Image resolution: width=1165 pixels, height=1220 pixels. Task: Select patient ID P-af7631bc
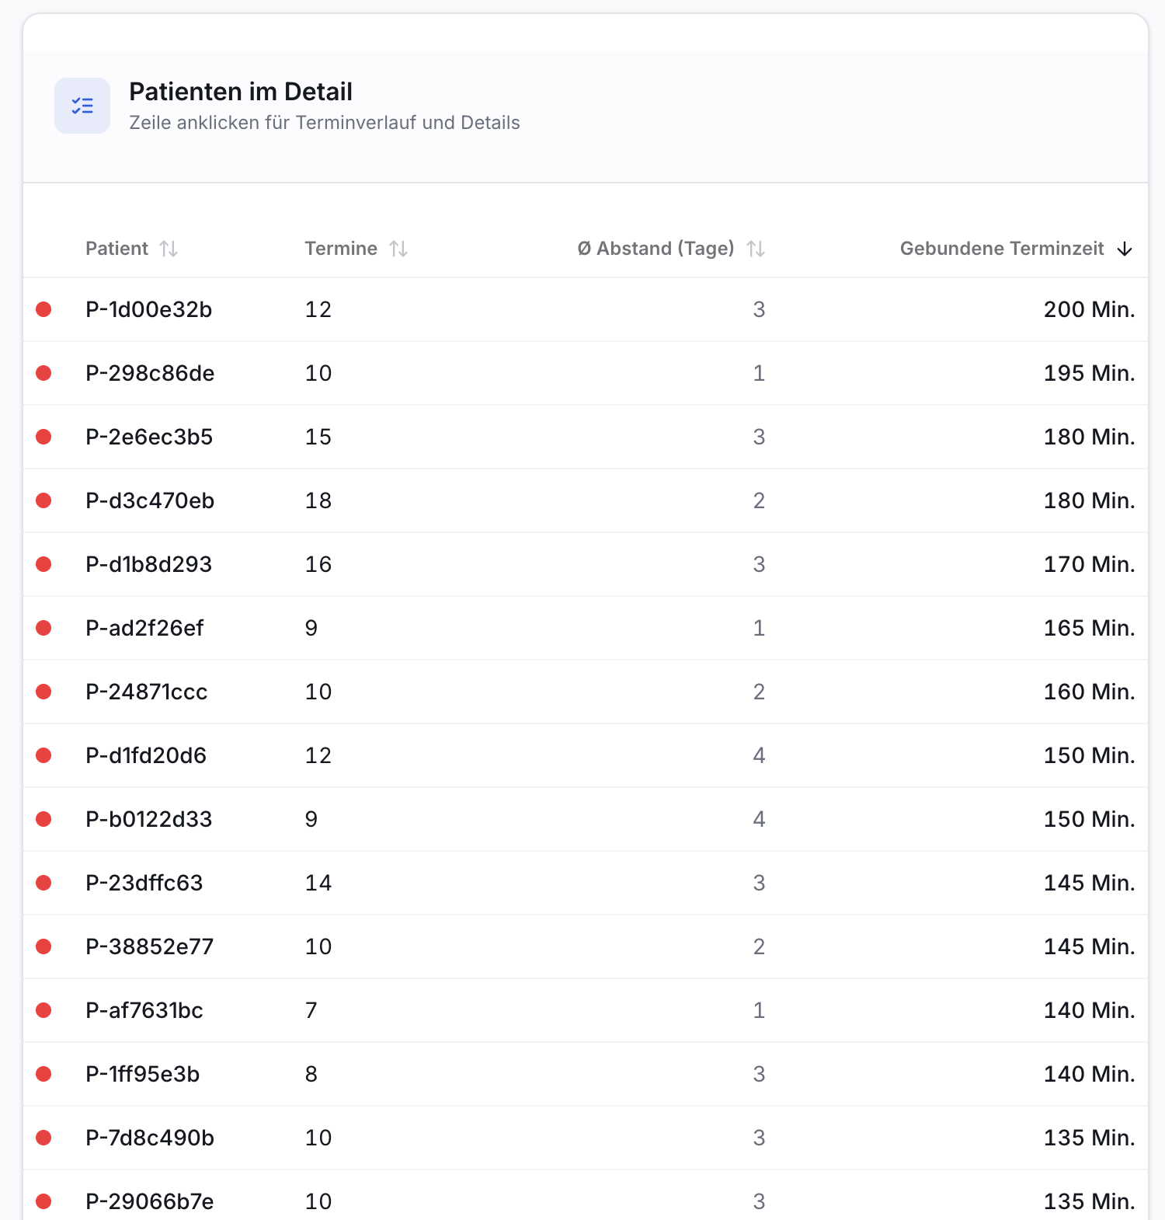coord(144,1010)
